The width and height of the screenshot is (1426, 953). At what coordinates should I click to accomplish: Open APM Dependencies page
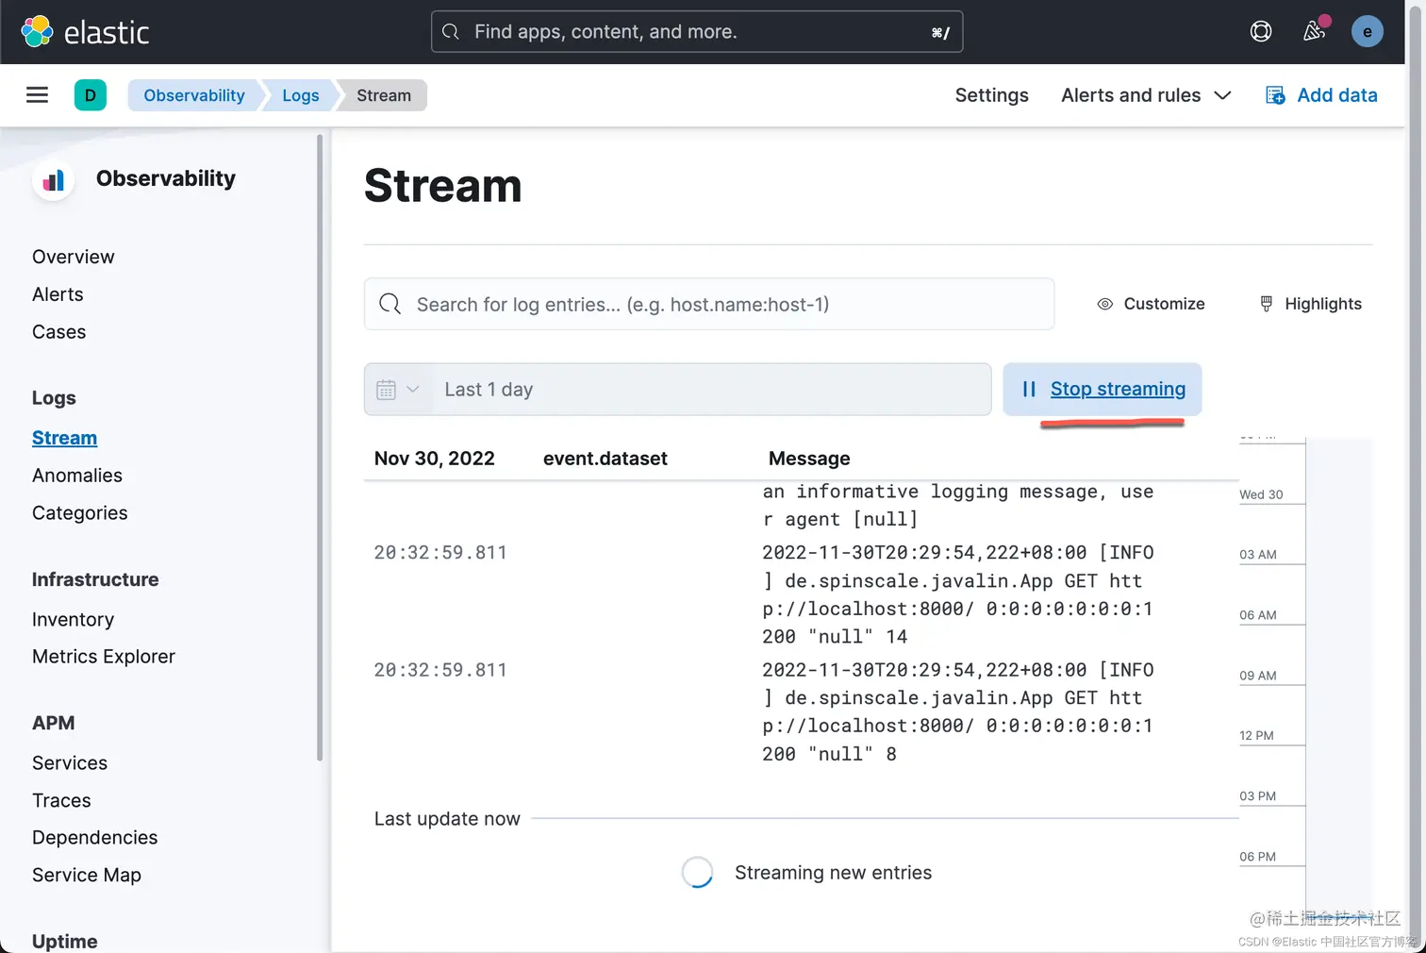94,838
